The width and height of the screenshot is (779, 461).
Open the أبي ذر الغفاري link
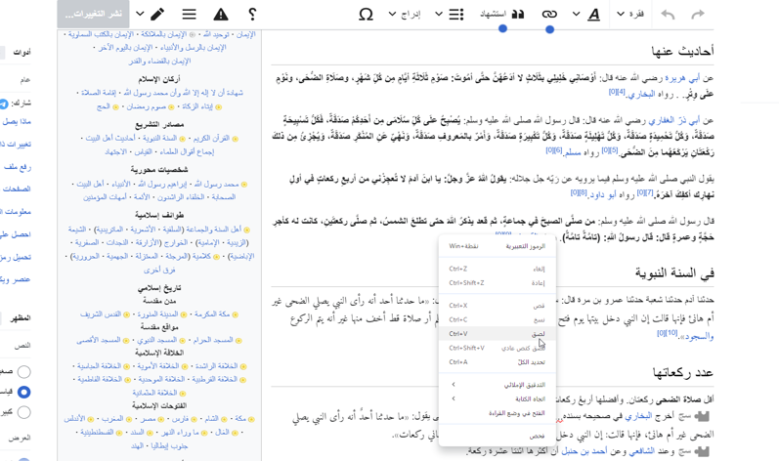674,120
